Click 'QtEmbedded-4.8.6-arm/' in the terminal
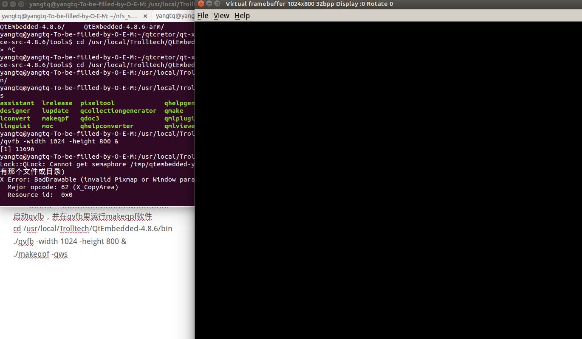 [x=124, y=27]
